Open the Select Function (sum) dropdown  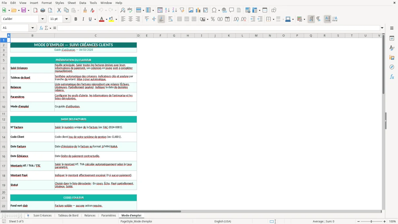[50, 28]
